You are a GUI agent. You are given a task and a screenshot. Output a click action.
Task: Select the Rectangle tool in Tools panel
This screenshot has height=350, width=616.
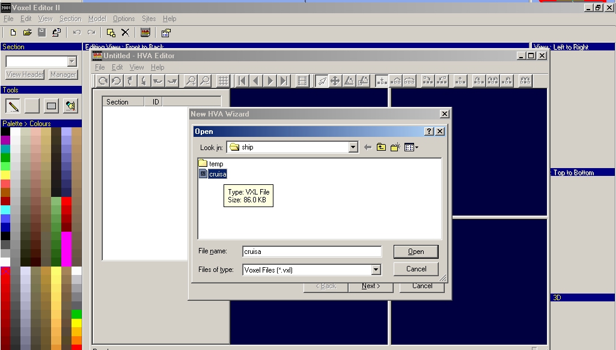(51, 106)
